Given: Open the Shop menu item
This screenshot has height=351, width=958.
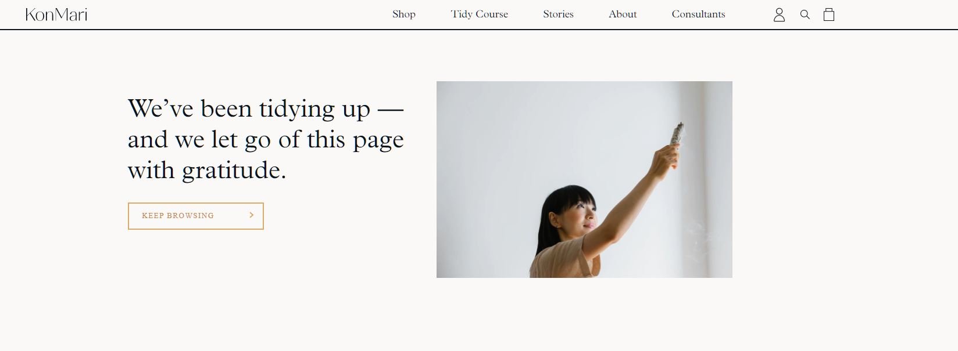Looking at the screenshot, I should coord(404,14).
